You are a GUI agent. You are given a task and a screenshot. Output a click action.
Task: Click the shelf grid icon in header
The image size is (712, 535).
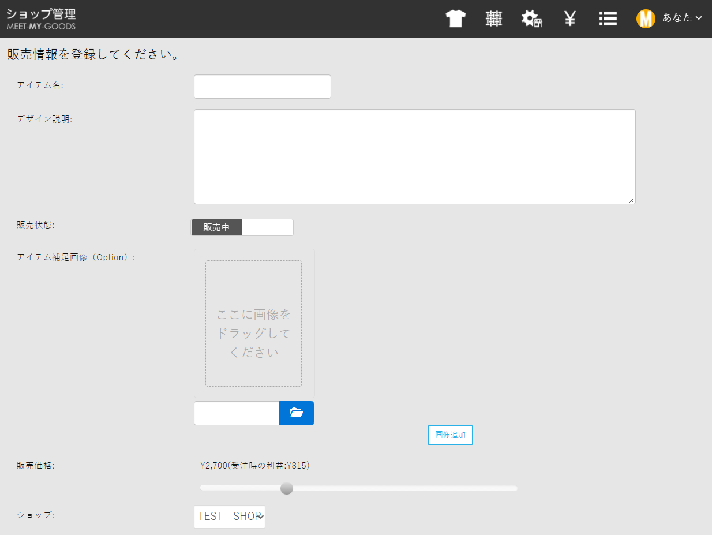pyautogui.click(x=493, y=18)
